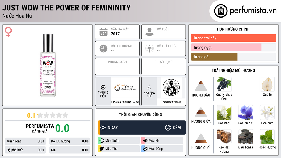Click the Hương đầu pyramid icon

tap(201, 86)
